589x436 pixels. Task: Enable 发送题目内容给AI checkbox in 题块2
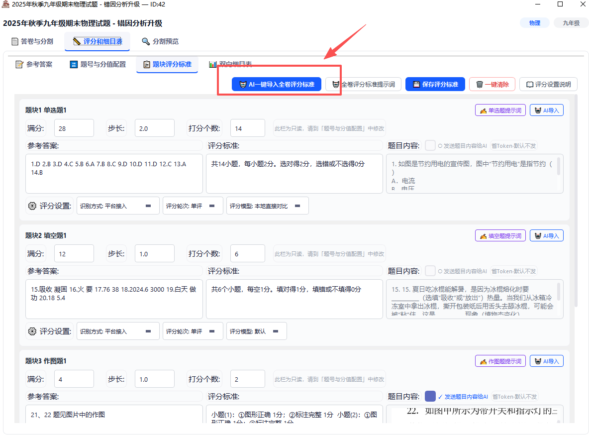tap(430, 271)
